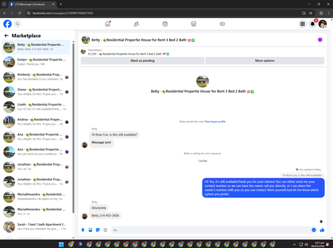This screenshot has width=333, height=248.
Task: Open the Facebook menu grid icon
Action: pyautogui.click(x=302, y=24)
